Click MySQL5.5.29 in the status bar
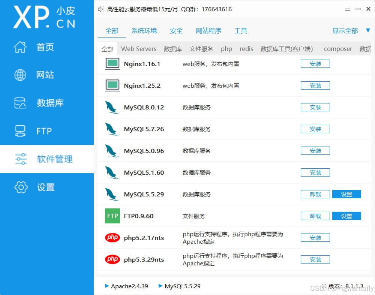 click(x=183, y=286)
